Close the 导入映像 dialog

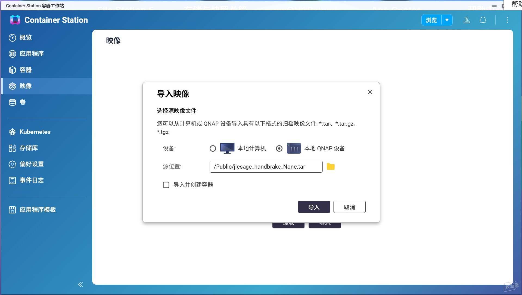[x=370, y=92]
